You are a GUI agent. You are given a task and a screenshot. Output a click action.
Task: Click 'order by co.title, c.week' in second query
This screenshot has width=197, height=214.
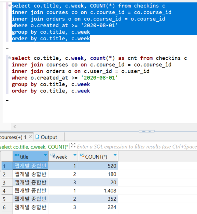coord(51,91)
